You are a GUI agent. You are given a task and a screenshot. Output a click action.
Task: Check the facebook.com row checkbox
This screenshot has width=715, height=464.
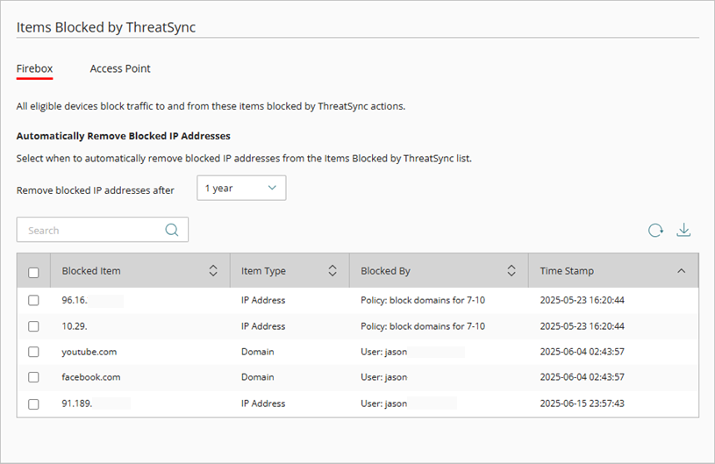pyautogui.click(x=33, y=377)
